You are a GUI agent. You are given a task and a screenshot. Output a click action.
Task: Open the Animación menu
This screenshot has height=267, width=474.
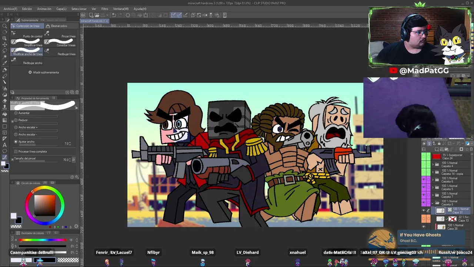pyautogui.click(x=44, y=9)
